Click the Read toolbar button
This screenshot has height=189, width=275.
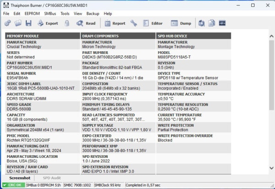86,23
